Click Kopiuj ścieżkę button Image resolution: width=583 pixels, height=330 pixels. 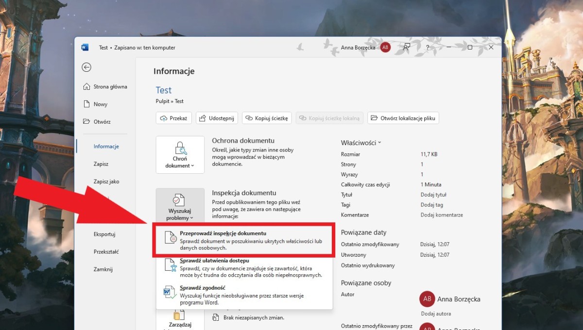[x=267, y=118]
